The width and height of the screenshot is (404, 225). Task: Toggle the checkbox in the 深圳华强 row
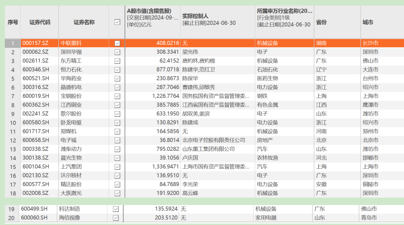click(x=117, y=52)
